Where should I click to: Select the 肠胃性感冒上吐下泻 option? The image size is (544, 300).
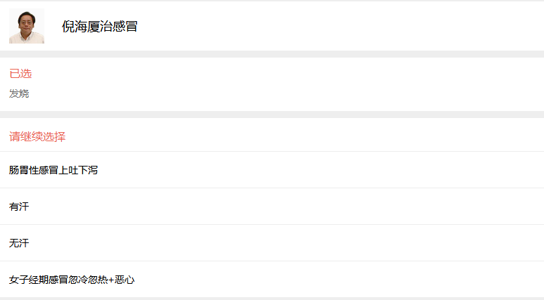pyautogui.click(x=53, y=170)
